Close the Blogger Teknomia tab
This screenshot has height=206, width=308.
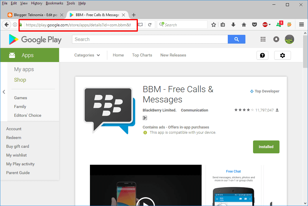(62, 15)
